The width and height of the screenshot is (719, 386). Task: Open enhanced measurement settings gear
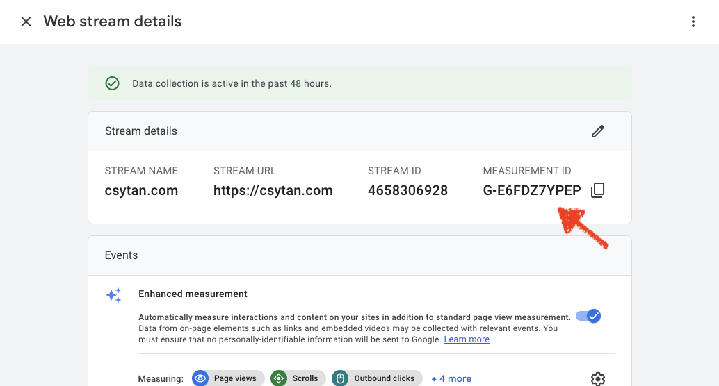(x=597, y=378)
